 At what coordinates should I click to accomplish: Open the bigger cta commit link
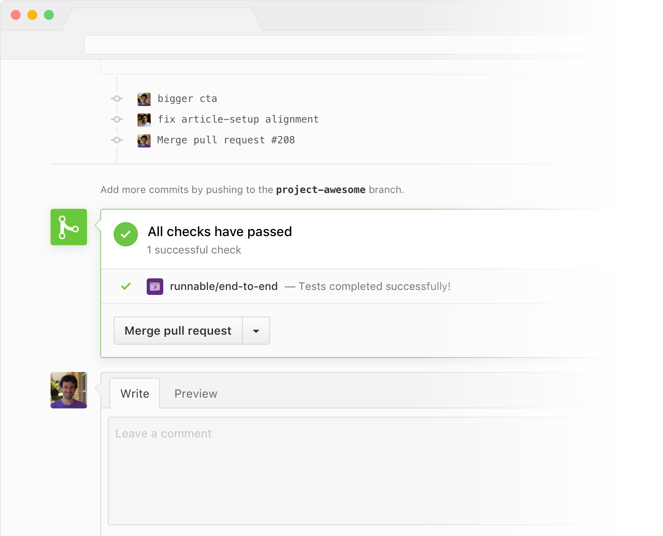tap(187, 99)
